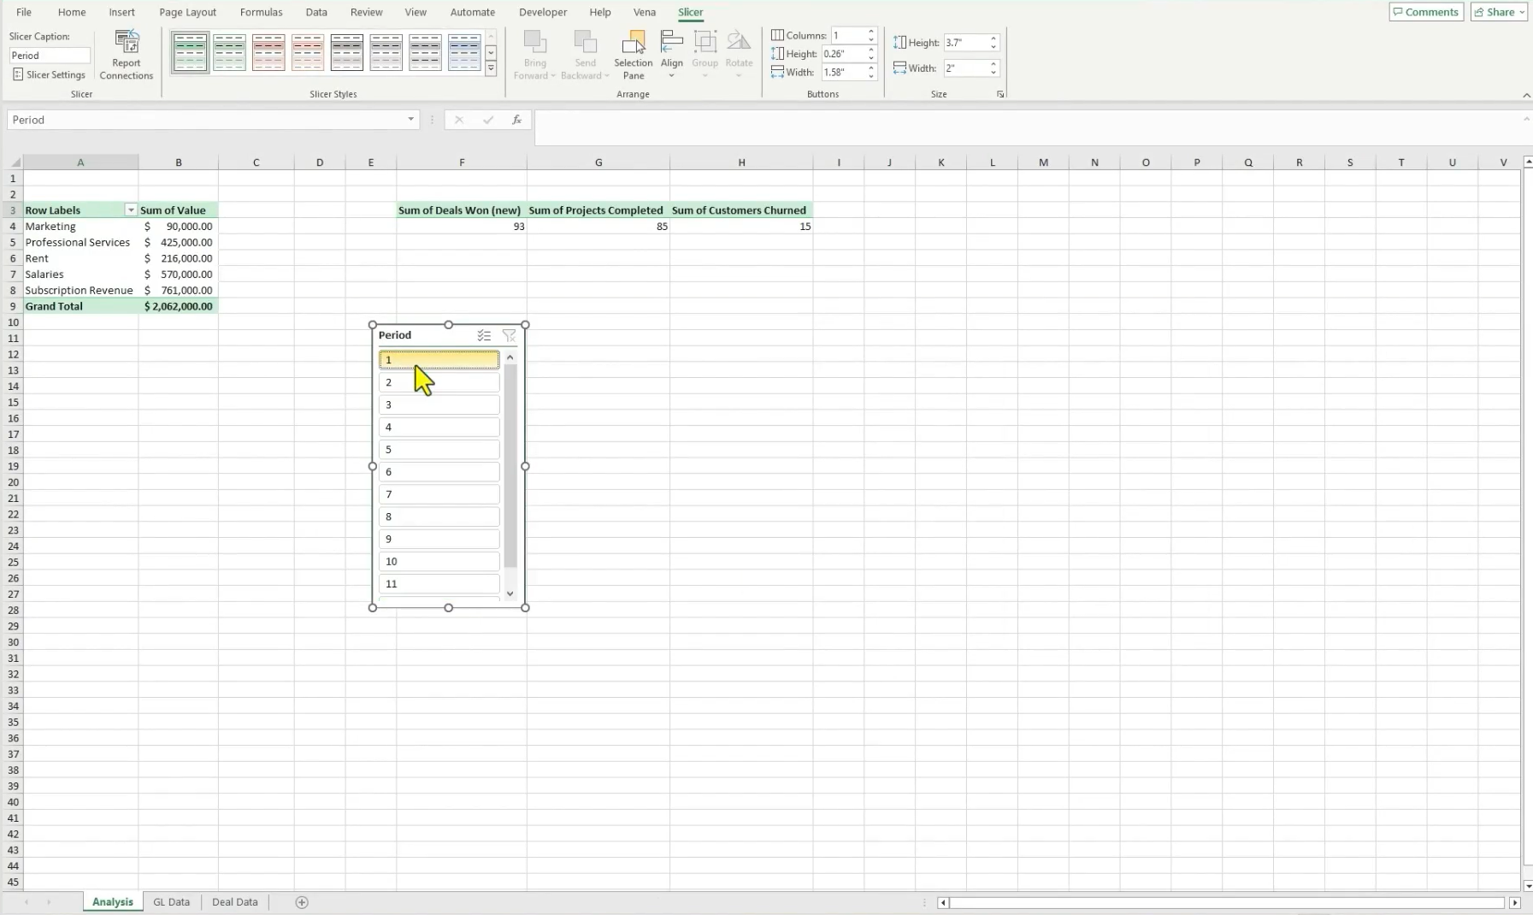Image resolution: width=1533 pixels, height=915 pixels.
Task: Toggle slicer Multi-Select mode
Action: coord(484,336)
